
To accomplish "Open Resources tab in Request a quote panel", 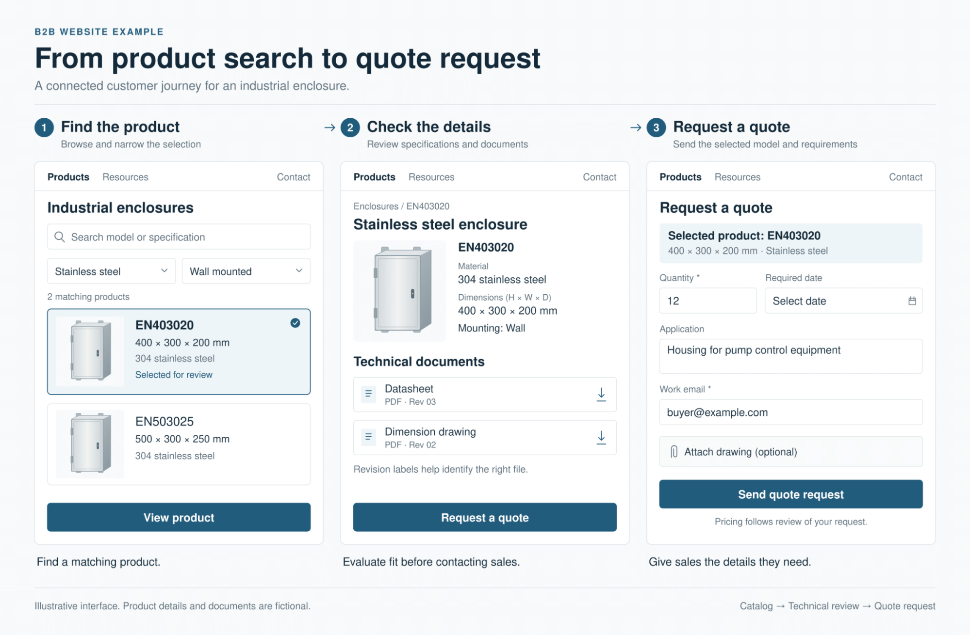I will click(x=737, y=177).
